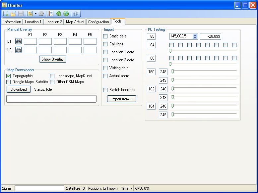Increase the 145,662.5 frequency with up arrow

[195, 35]
